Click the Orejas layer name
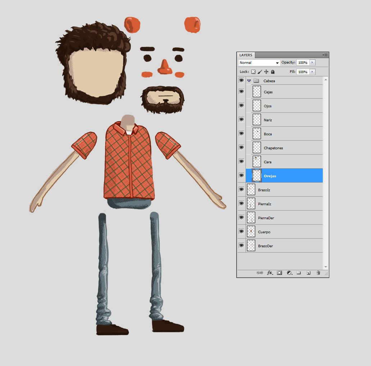 [x=270, y=176]
